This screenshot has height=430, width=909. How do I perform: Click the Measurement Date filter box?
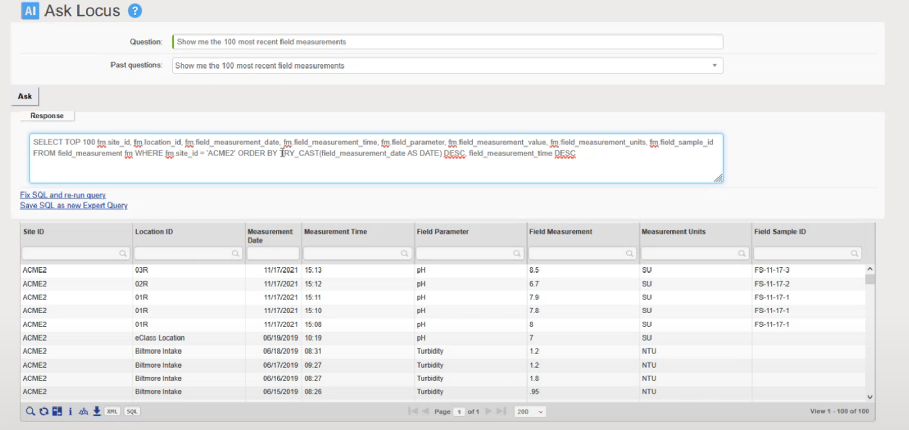(x=273, y=253)
